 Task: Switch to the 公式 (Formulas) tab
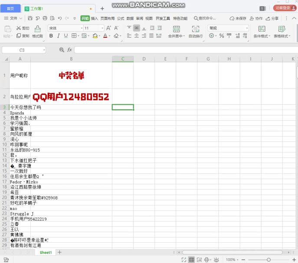(120, 19)
